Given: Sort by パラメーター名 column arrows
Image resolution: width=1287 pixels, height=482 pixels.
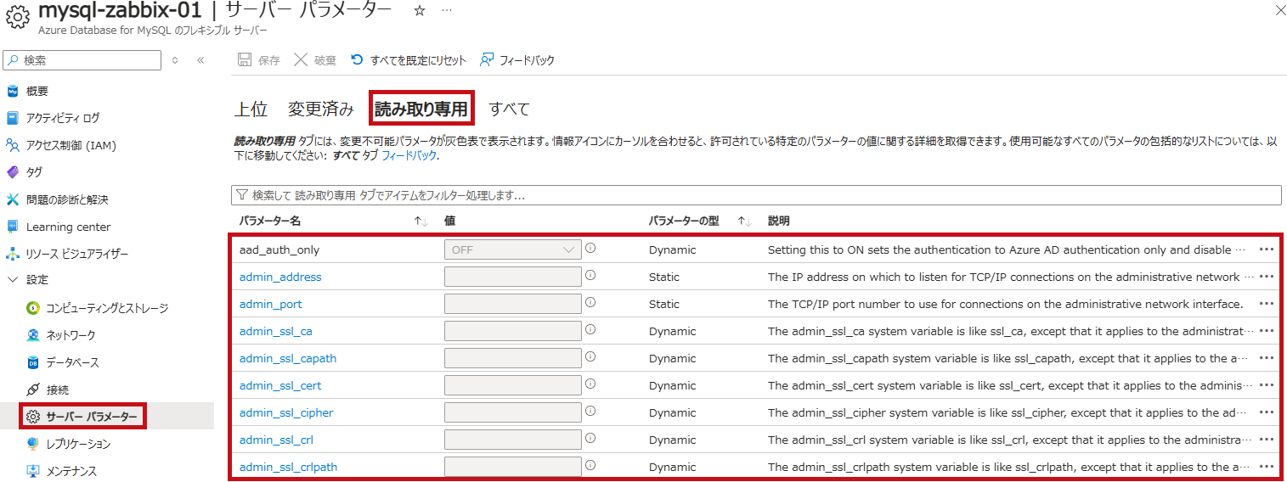Looking at the screenshot, I should point(421,221).
